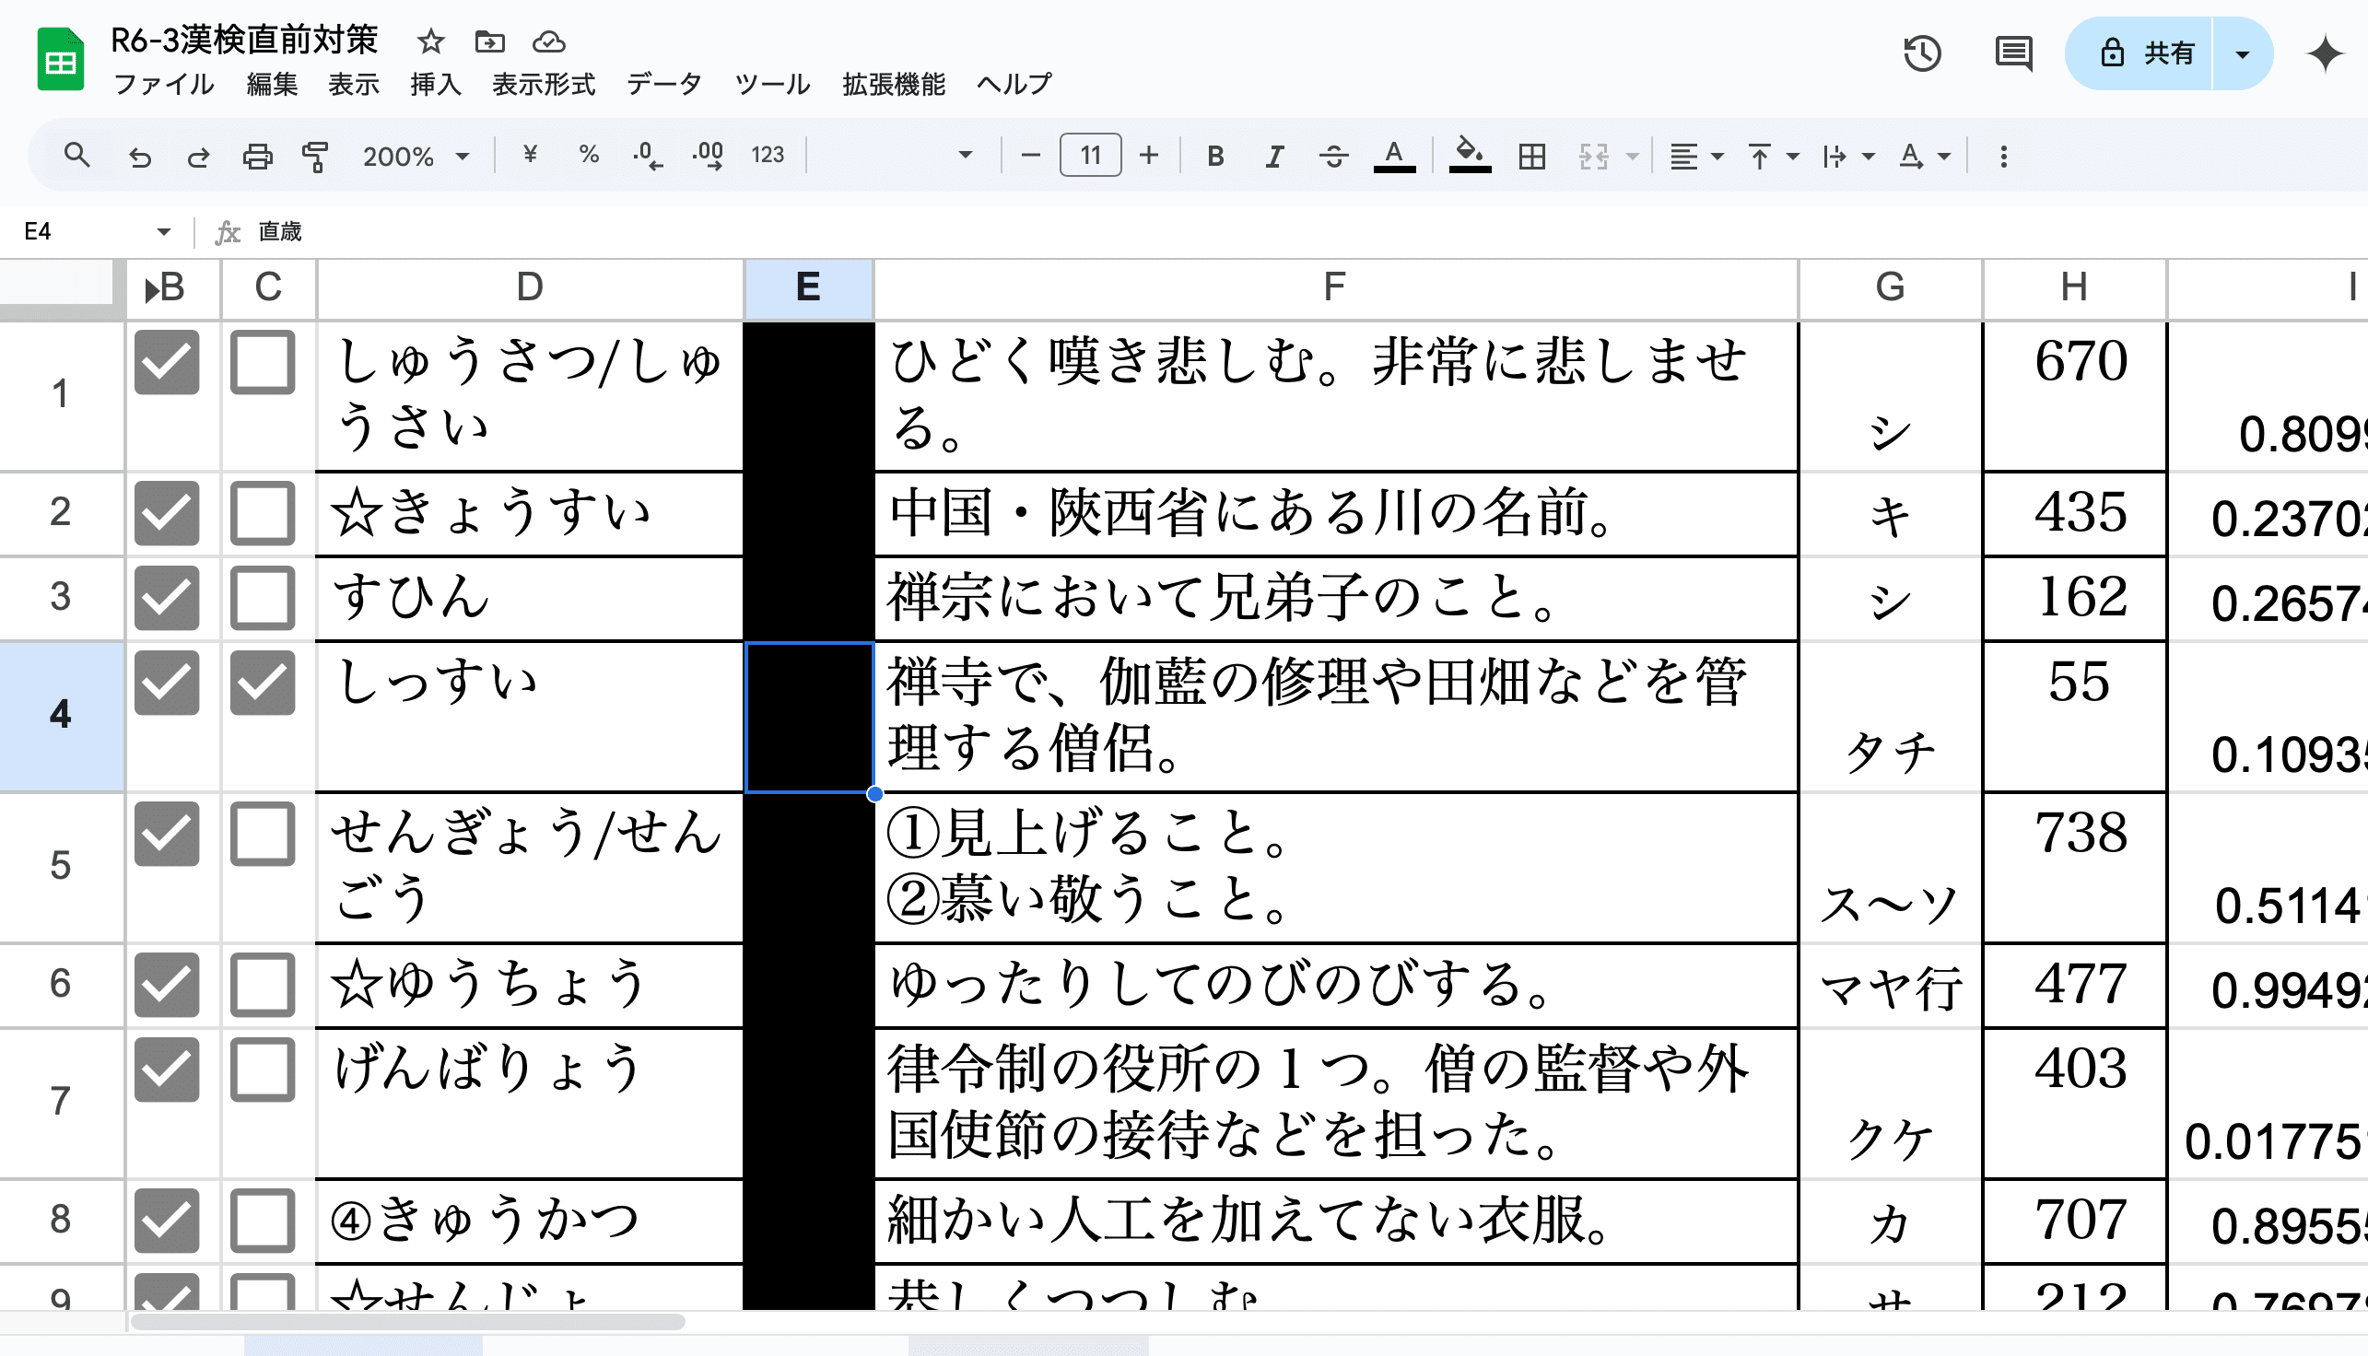Viewport: 2368px width, 1356px height.
Task: Uncheck column B checkbox in row 5
Action: (x=167, y=834)
